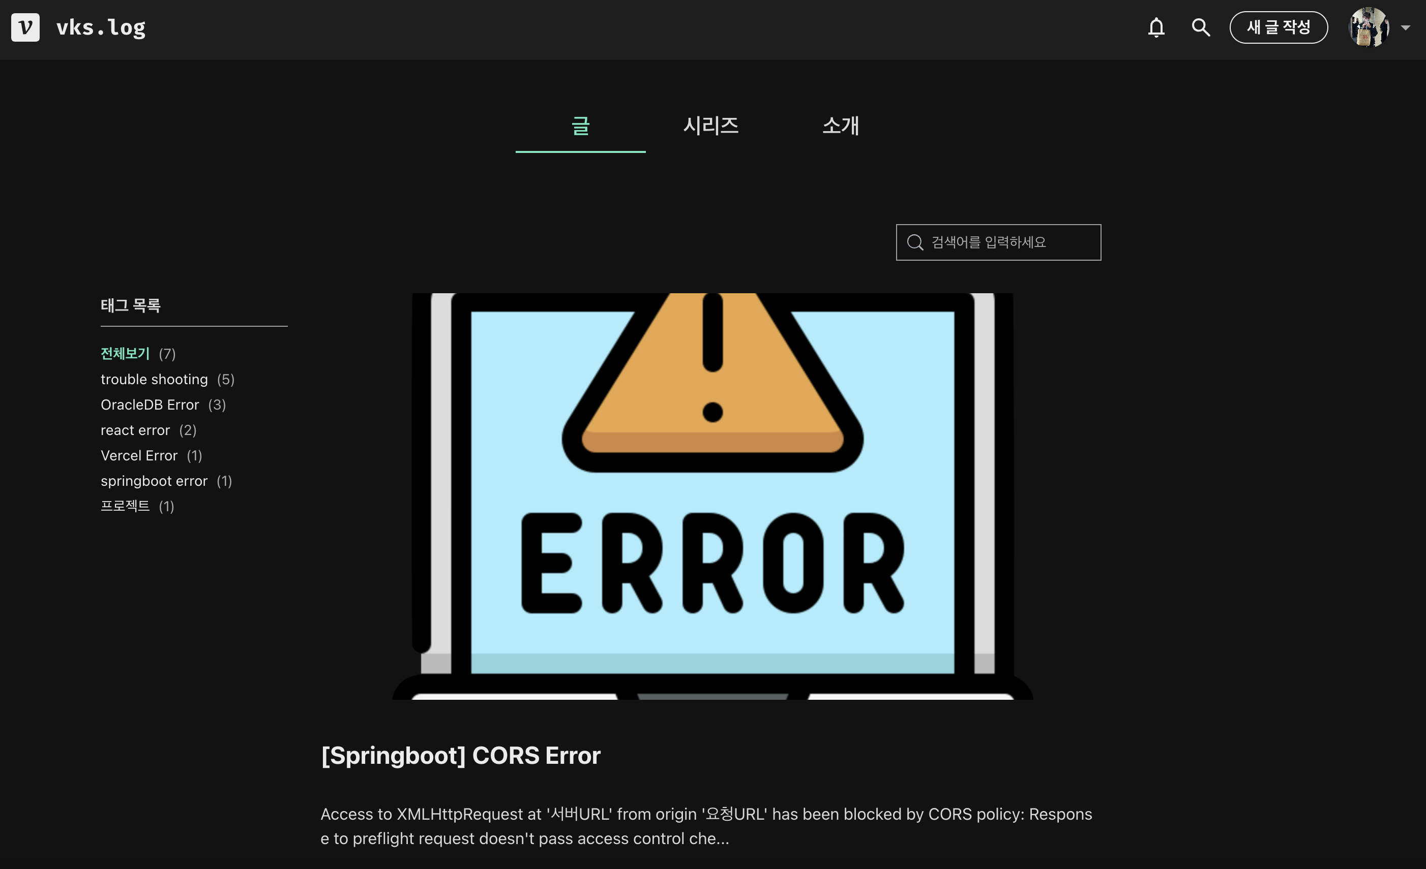
Task: Filter by springboot error tag
Action: click(x=154, y=481)
